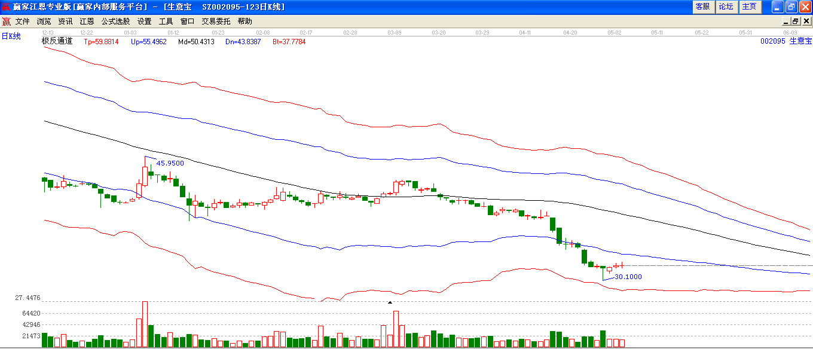
Task: Click the 赢 logo icon in menu bar
Action: click(7, 22)
